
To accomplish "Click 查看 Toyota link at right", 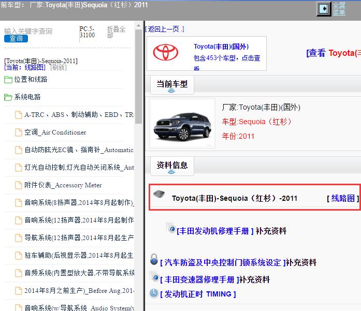I will pyautogui.click(x=334, y=53).
